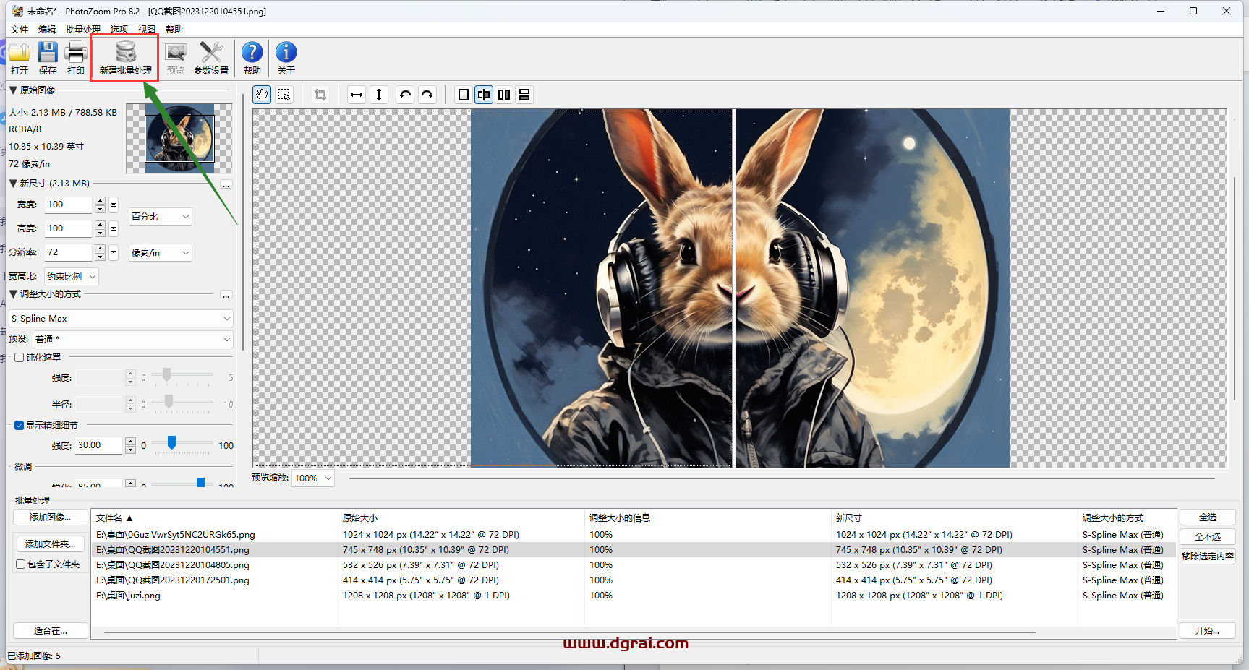Open the 预览缩放 100% zoom dropdown
This screenshot has width=1249, height=670.
tap(313, 478)
